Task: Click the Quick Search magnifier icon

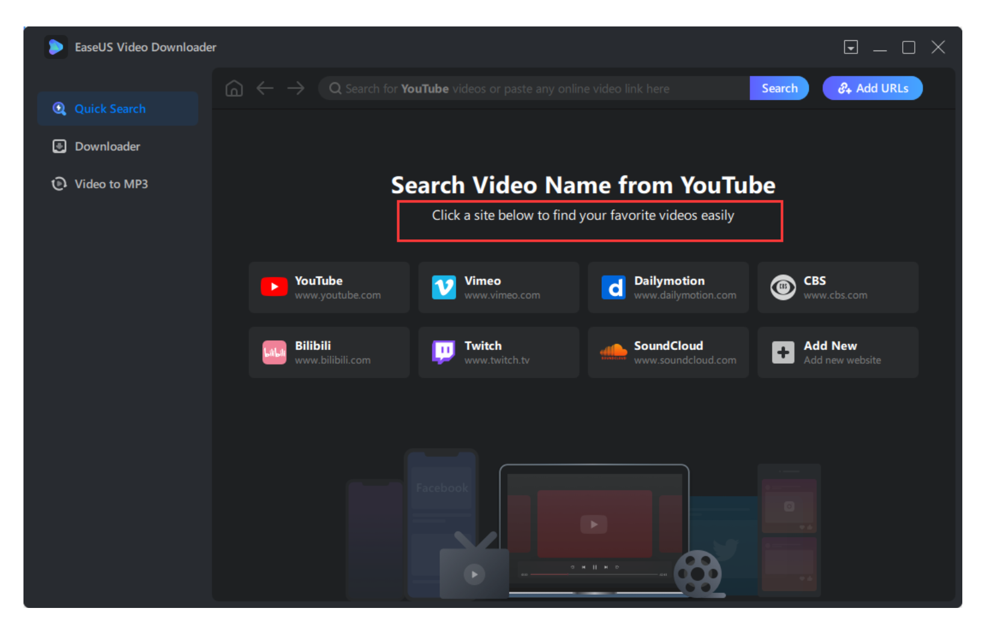Action: coord(59,109)
